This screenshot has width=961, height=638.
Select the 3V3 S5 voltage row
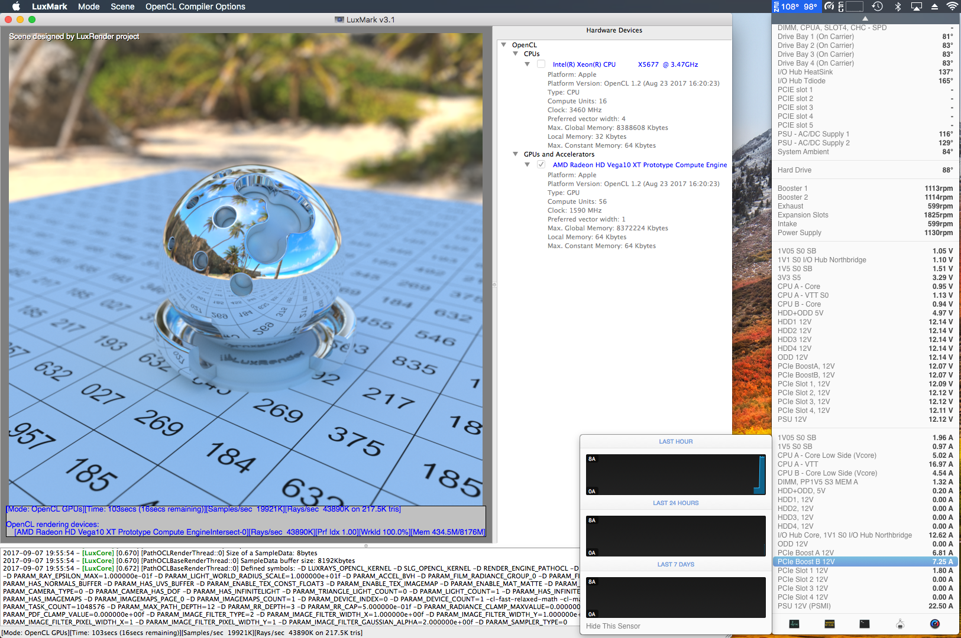click(x=865, y=278)
